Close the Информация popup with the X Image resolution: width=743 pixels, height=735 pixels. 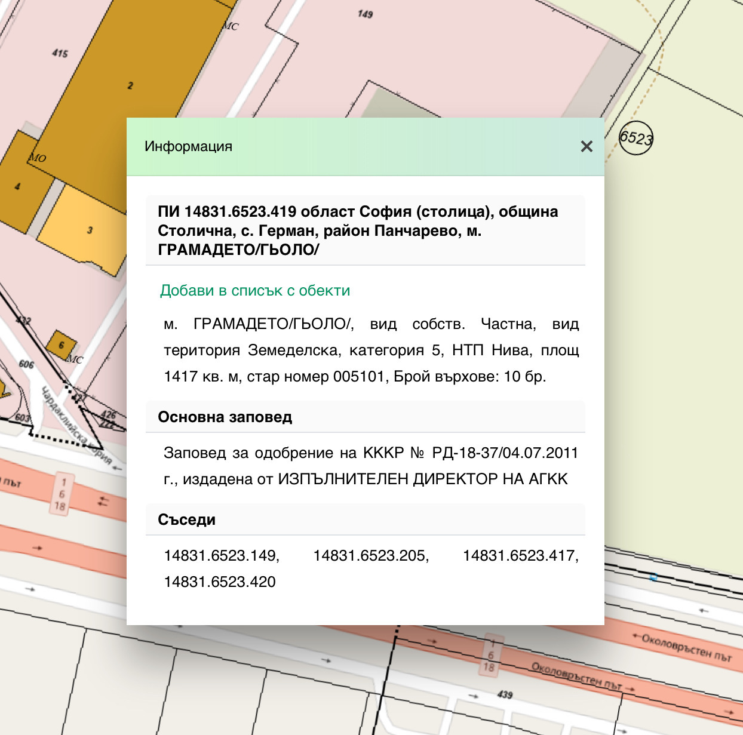(x=587, y=146)
